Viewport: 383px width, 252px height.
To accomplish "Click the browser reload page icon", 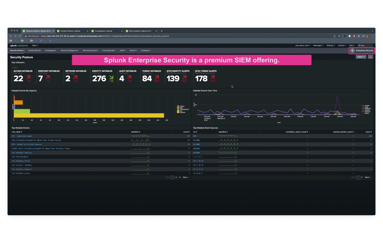I will coord(20,36).
